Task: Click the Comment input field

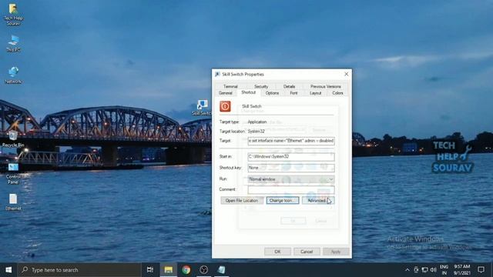Action: tap(291, 189)
